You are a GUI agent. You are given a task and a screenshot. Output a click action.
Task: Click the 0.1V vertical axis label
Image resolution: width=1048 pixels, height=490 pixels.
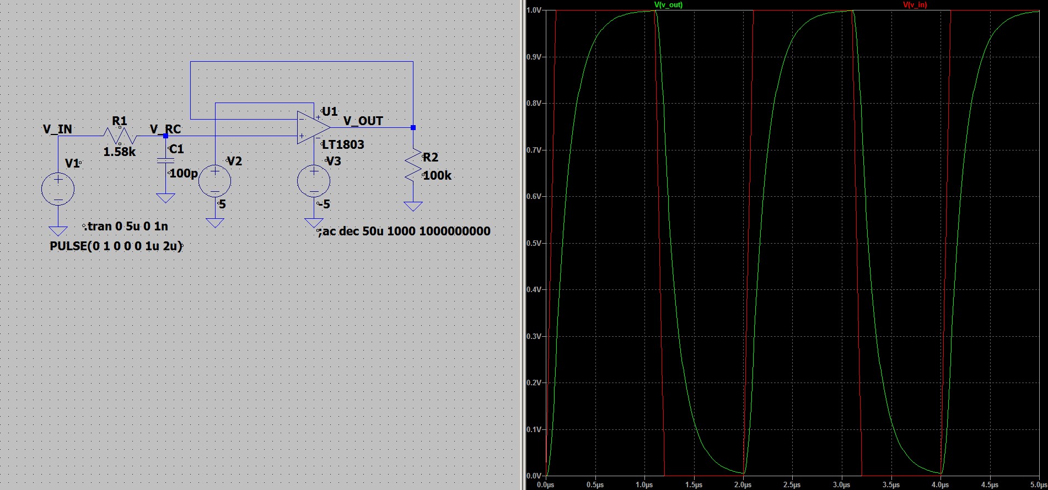(x=534, y=429)
